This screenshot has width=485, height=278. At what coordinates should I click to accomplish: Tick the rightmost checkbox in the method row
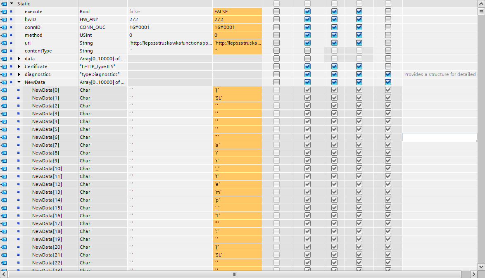click(x=388, y=35)
